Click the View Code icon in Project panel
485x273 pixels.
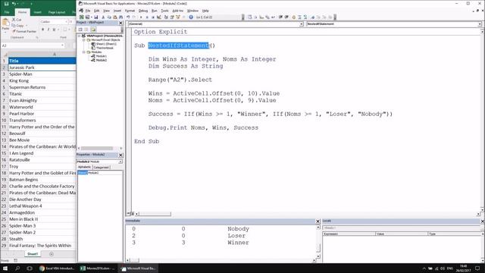pyautogui.click(x=80, y=30)
